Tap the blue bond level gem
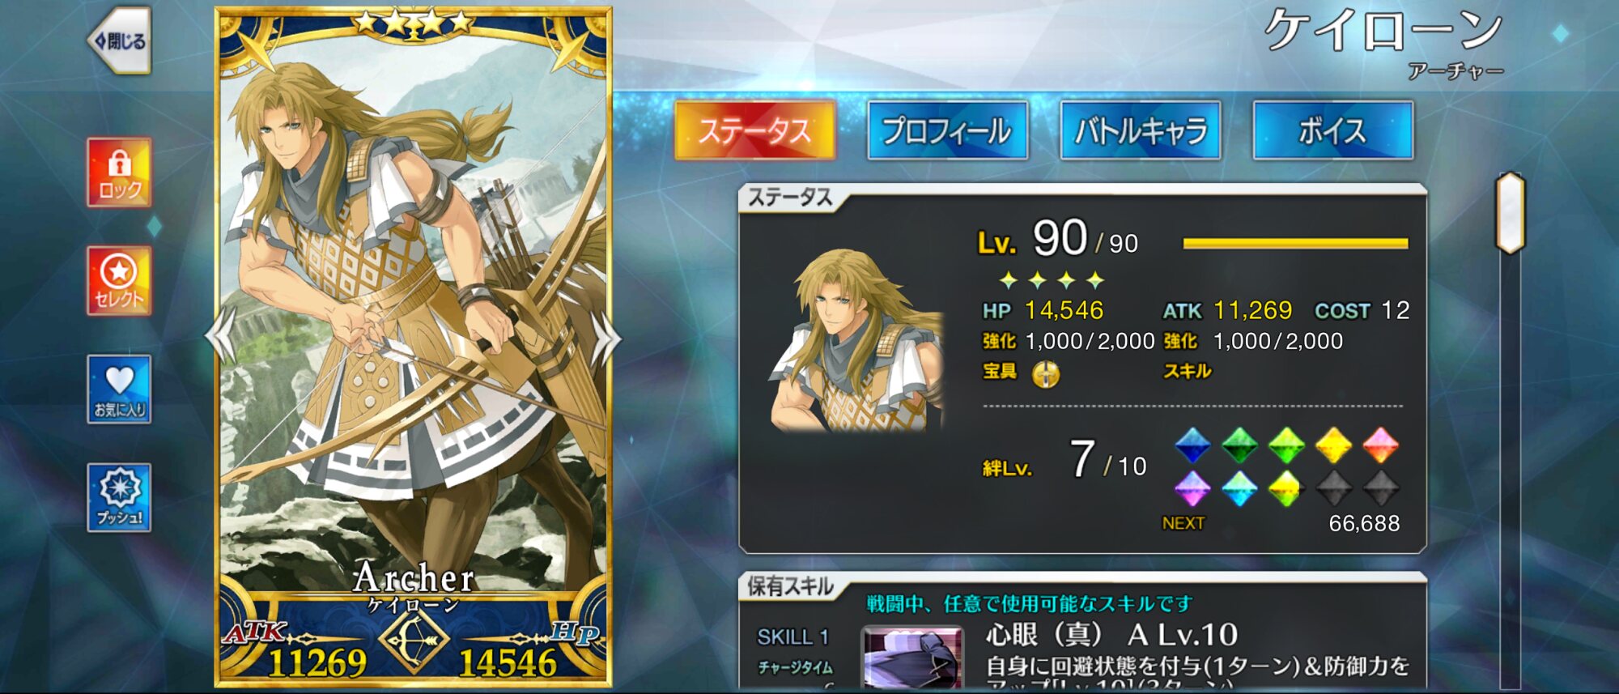The image size is (1619, 694). coord(1192,445)
